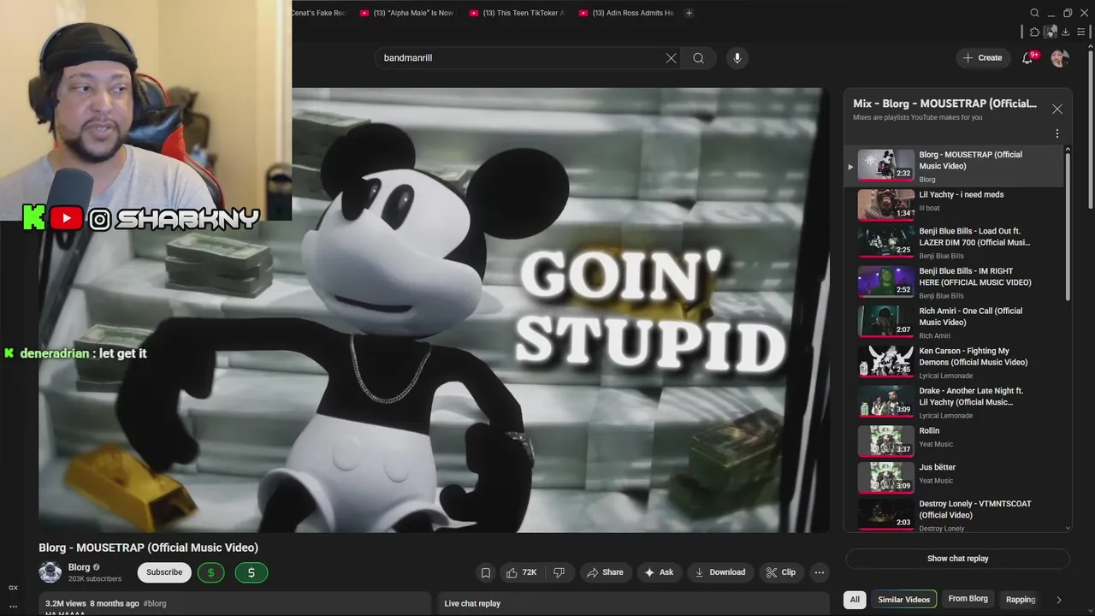
Task: Clear the bandmanrill search text
Action: click(671, 58)
